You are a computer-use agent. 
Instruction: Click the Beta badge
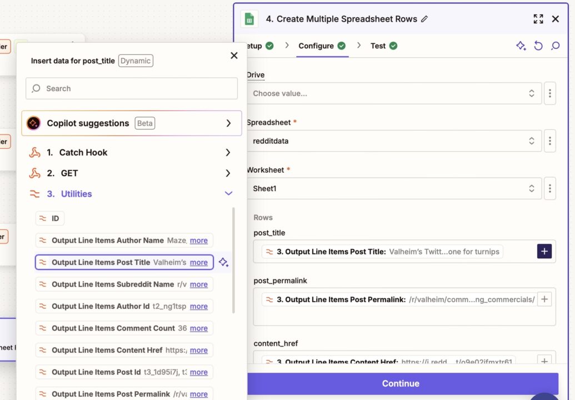coord(145,123)
